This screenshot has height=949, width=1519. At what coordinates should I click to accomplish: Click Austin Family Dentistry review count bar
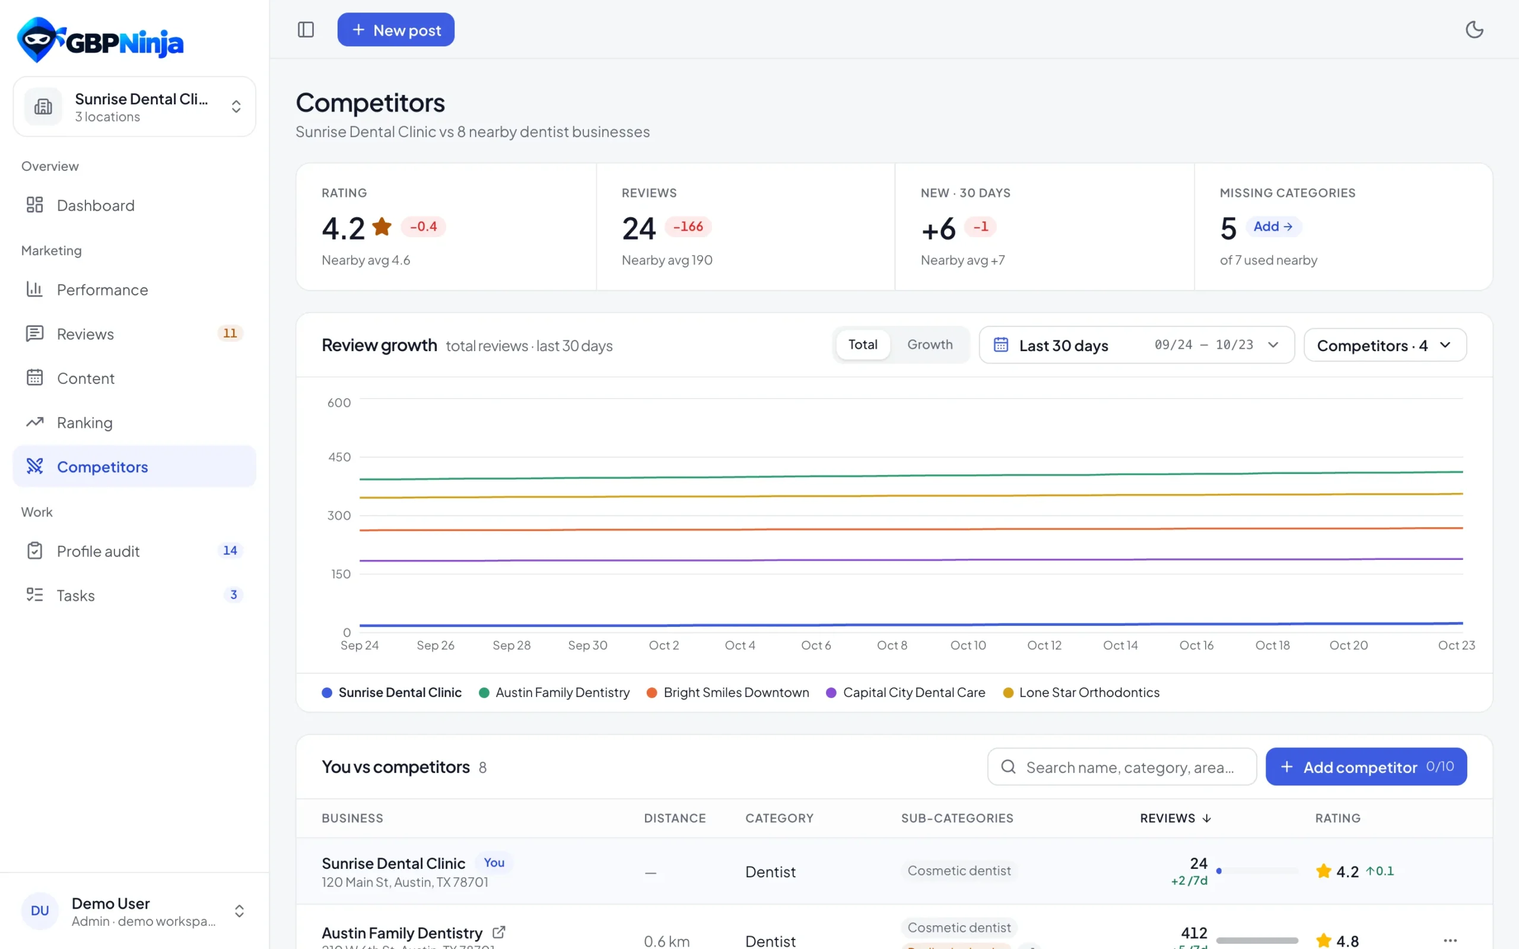tap(1257, 940)
